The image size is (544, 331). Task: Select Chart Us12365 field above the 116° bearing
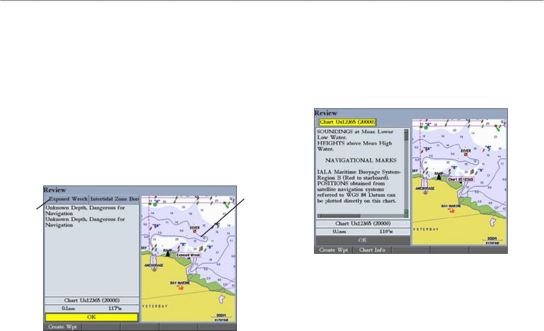click(363, 224)
